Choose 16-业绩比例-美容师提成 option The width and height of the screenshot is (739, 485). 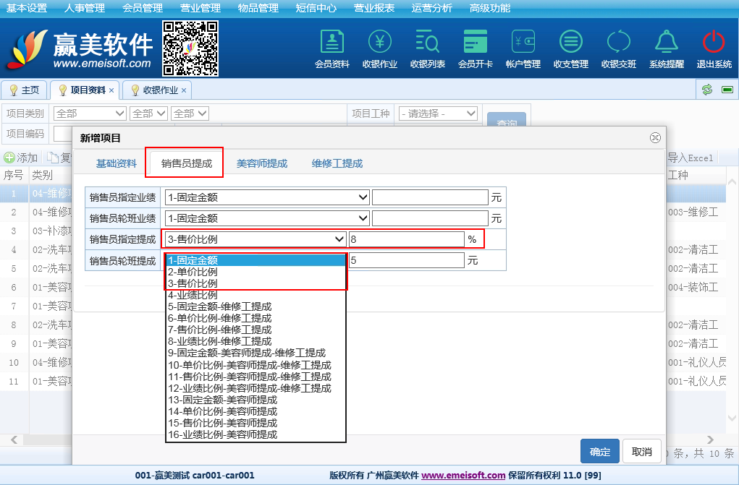pyautogui.click(x=222, y=434)
